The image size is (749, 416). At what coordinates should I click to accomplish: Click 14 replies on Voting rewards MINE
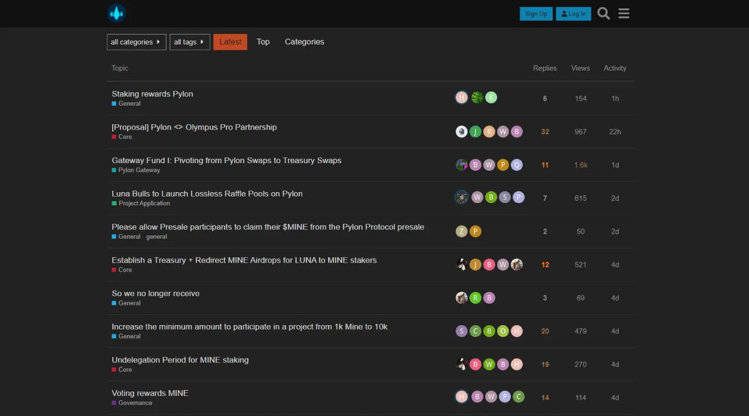point(545,398)
